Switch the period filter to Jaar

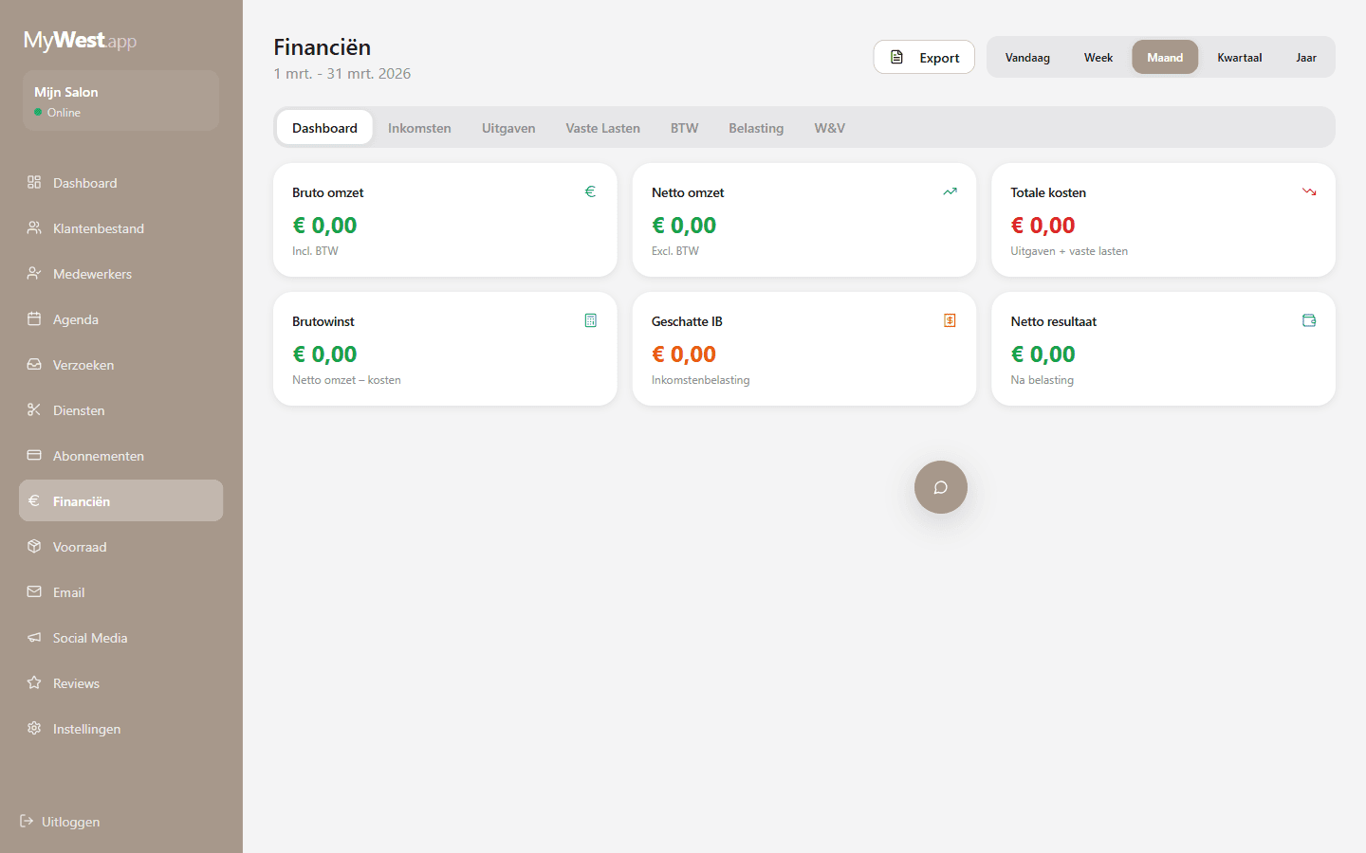click(x=1306, y=57)
